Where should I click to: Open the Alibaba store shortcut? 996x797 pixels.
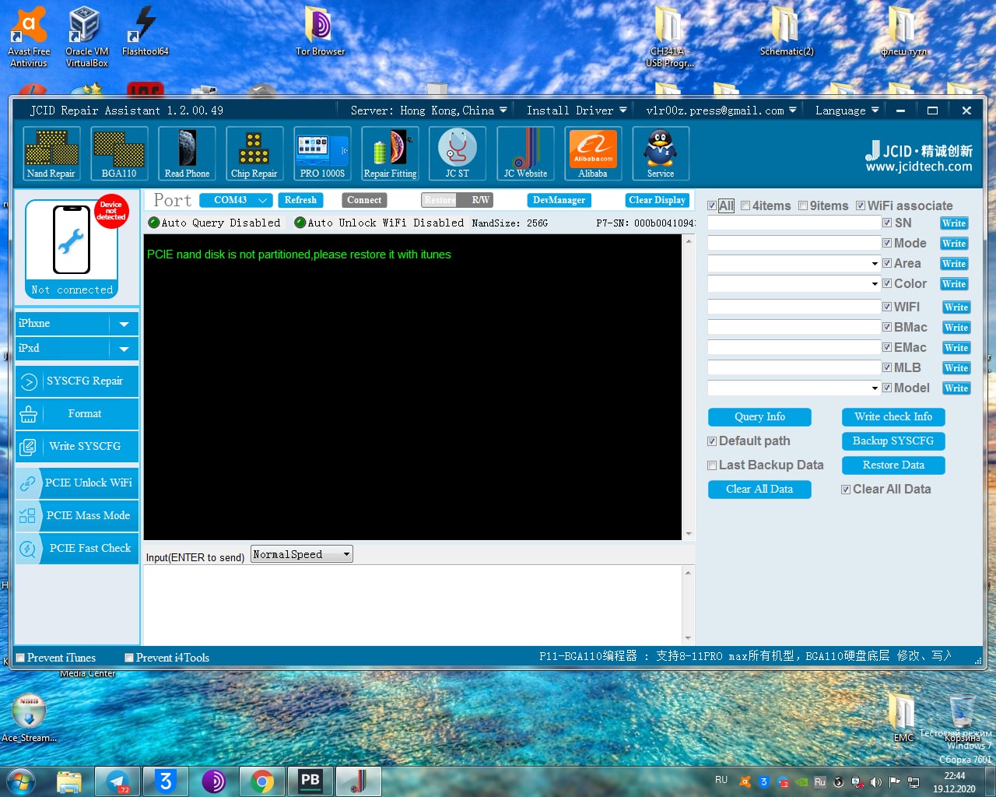coord(593,153)
